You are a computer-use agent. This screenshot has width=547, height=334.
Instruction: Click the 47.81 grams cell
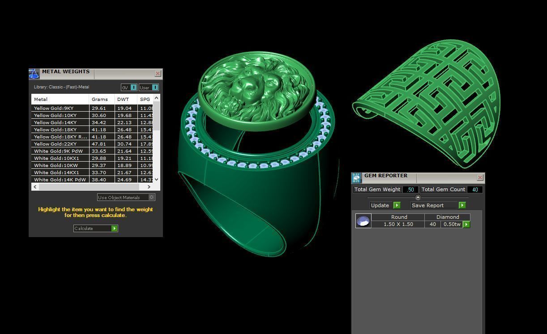point(102,144)
